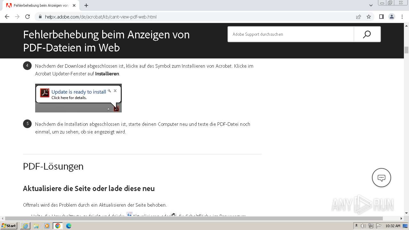Open Microsoft Edge from taskbar
Screen dimensions: 409x230
point(69,226)
